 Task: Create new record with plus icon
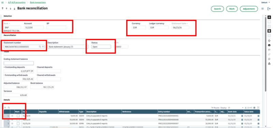pyautogui.click(x=269, y=17)
